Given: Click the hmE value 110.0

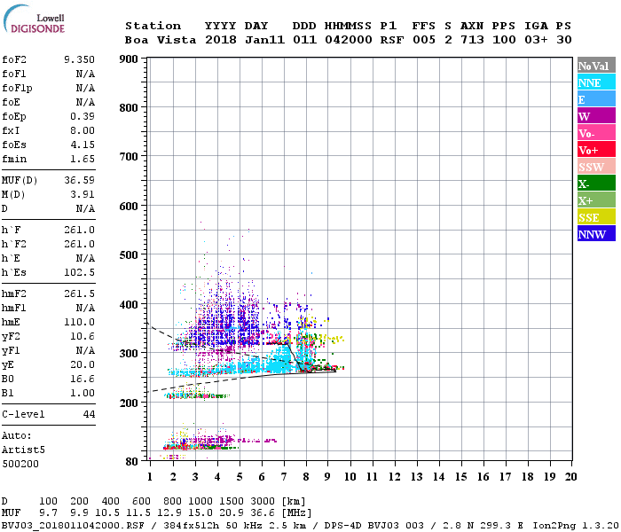Looking at the screenshot, I should (79, 322).
